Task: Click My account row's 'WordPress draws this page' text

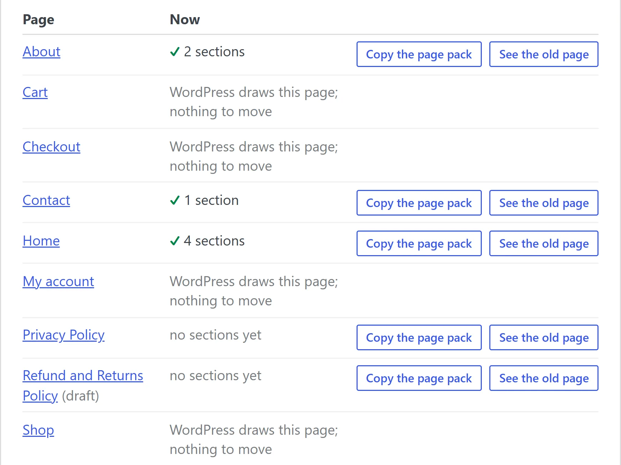Action: pos(254,281)
